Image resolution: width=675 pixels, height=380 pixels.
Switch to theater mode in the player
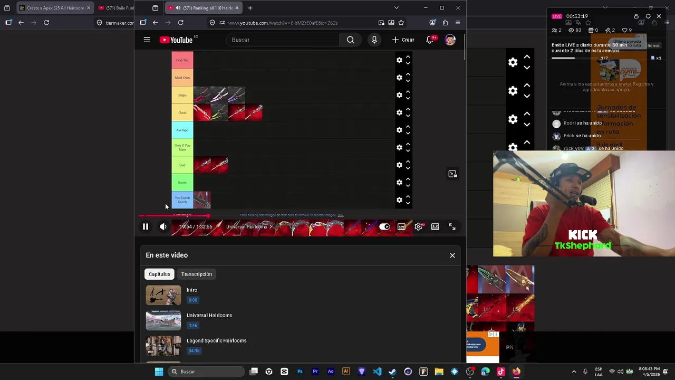435,226
